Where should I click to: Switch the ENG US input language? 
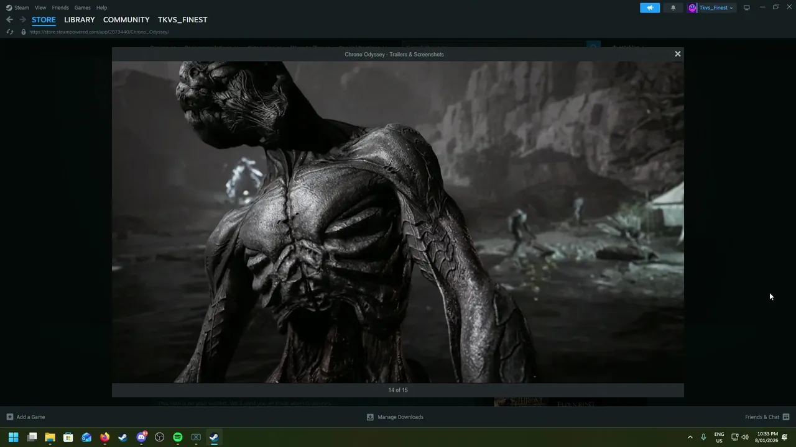719,437
